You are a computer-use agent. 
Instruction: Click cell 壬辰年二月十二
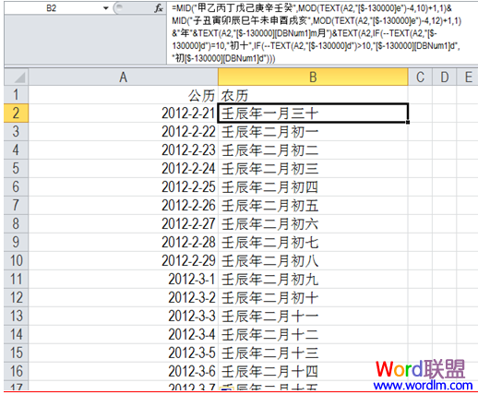pos(313,335)
